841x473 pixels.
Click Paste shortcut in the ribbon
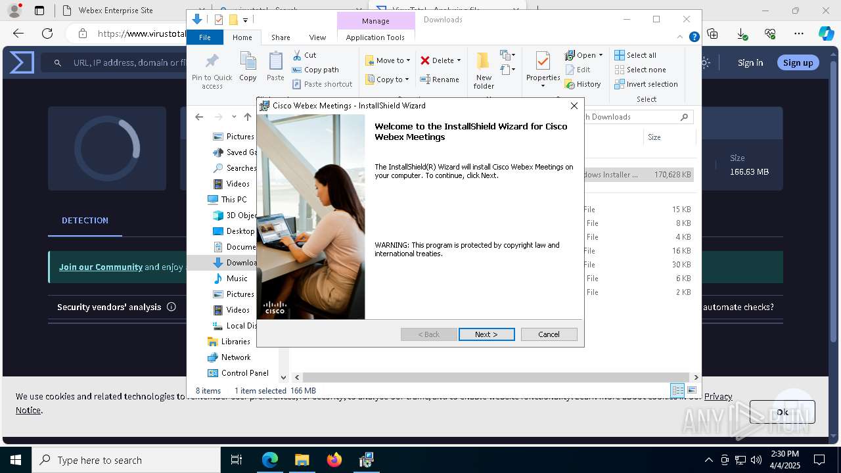pos(322,84)
